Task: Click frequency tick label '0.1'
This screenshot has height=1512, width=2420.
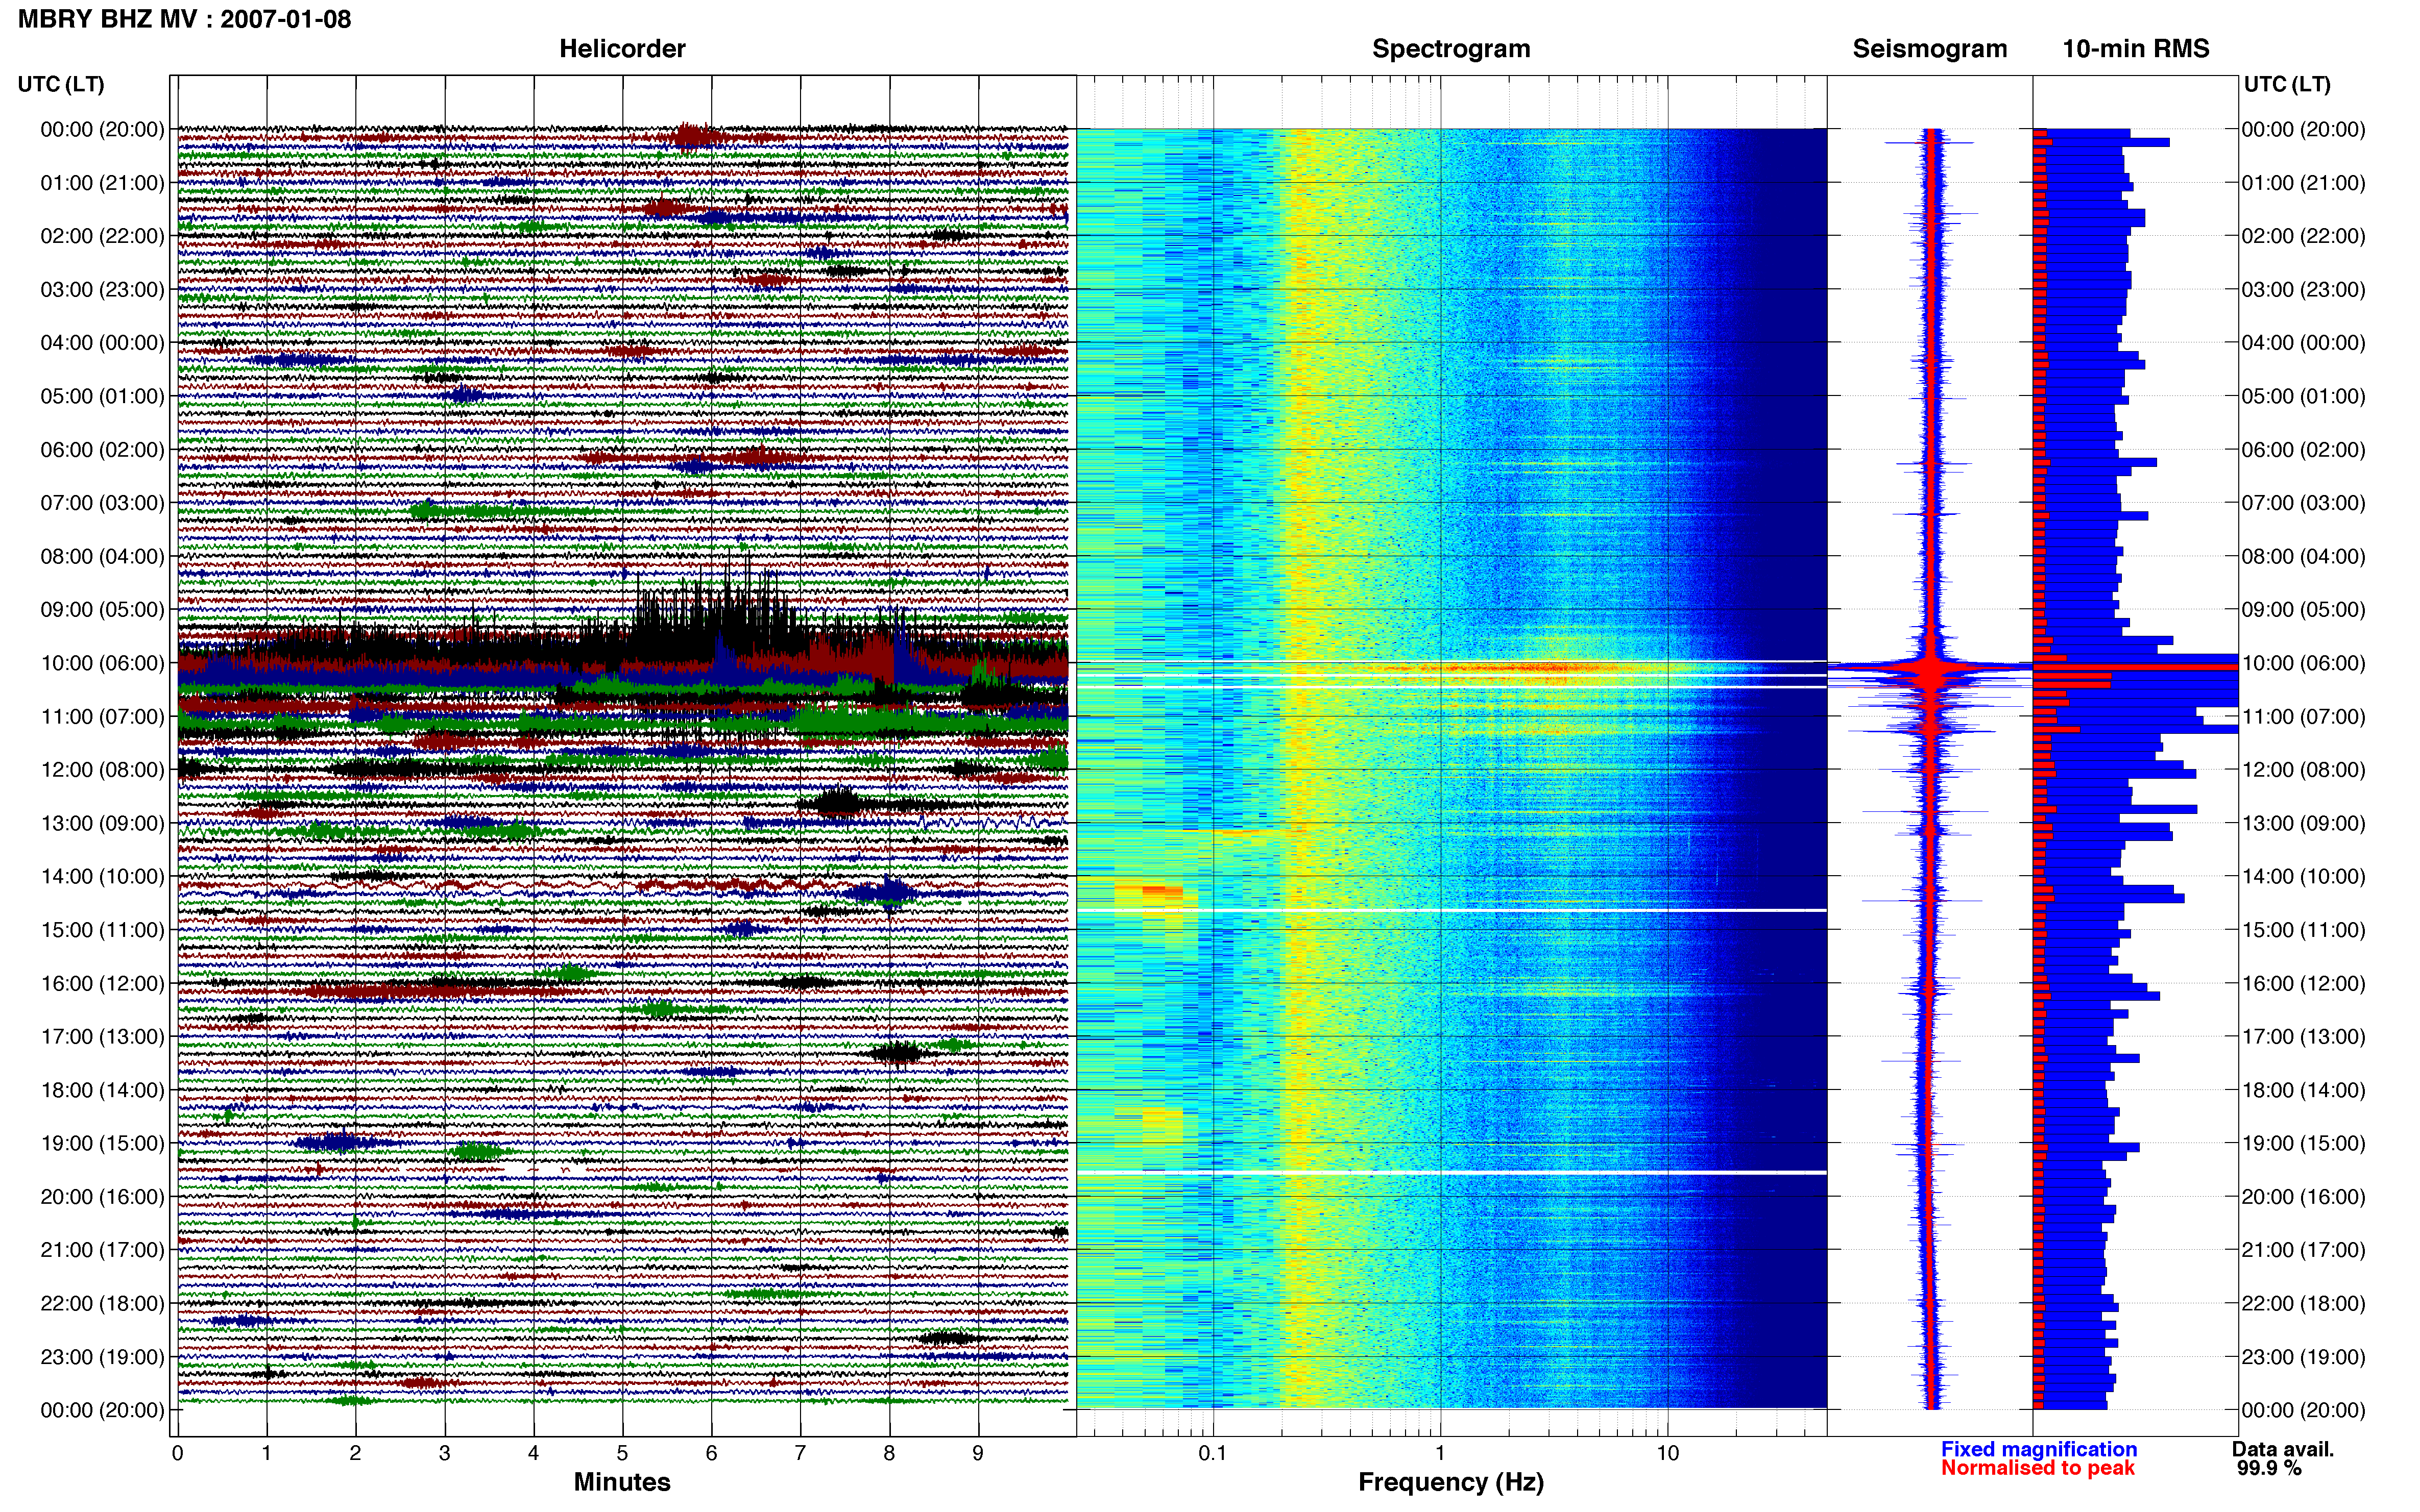Action: (1213, 1454)
